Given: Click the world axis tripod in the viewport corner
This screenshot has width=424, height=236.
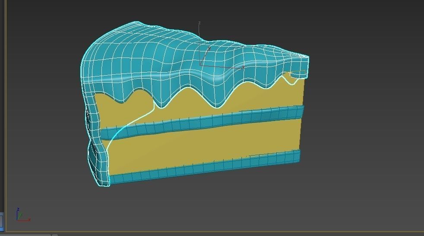Looking at the screenshot, I should click(x=23, y=215).
